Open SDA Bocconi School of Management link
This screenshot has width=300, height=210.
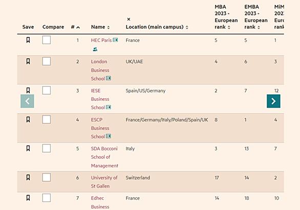click(104, 157)
